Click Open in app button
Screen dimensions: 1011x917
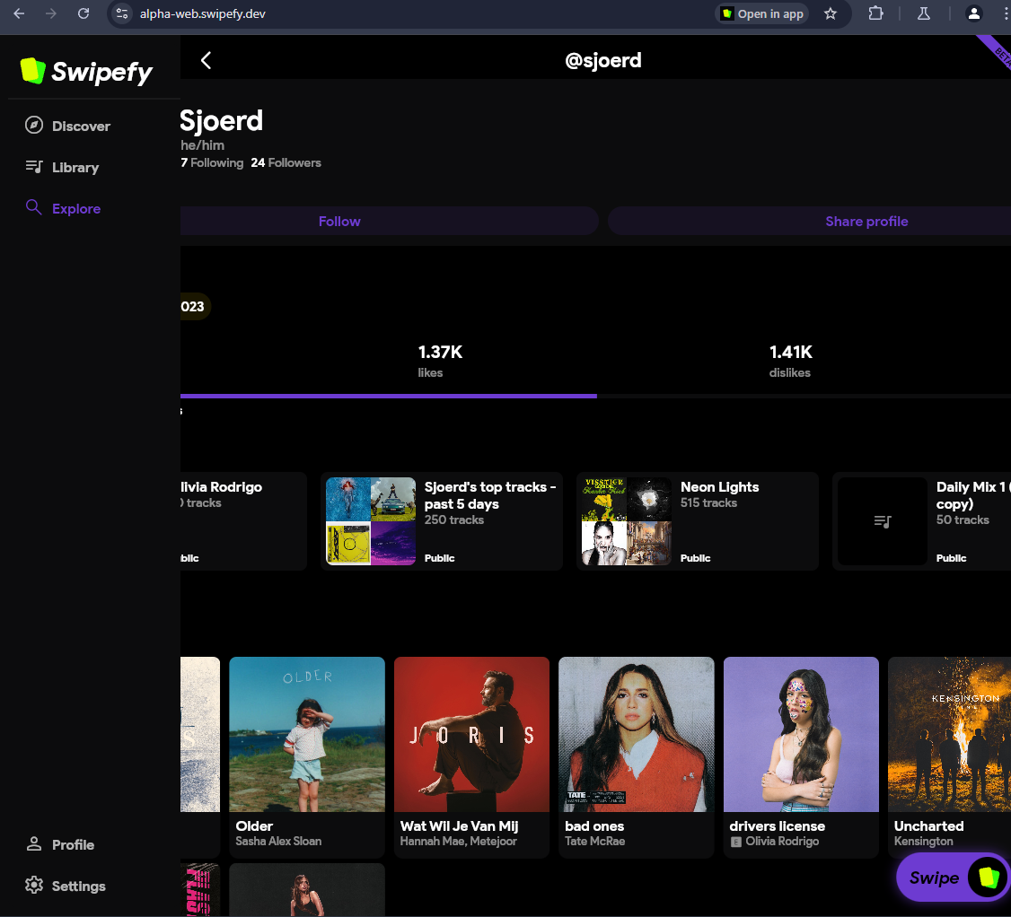pos(762,13)
